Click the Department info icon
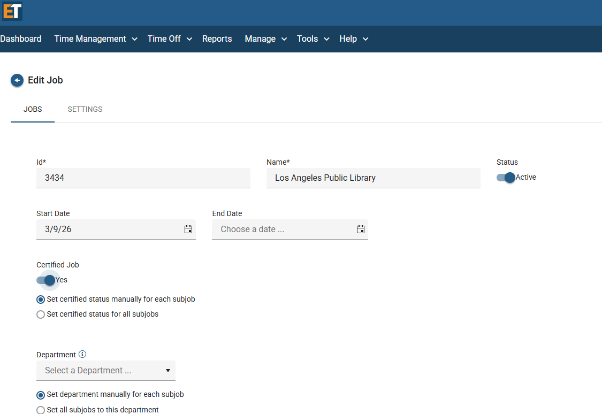Viewport: 602px width, 414px height. point(82,354)
